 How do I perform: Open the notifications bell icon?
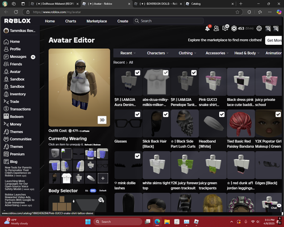208,28
